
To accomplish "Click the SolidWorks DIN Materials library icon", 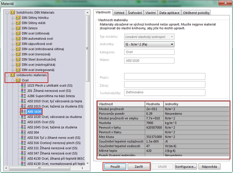I will [12, 12].
